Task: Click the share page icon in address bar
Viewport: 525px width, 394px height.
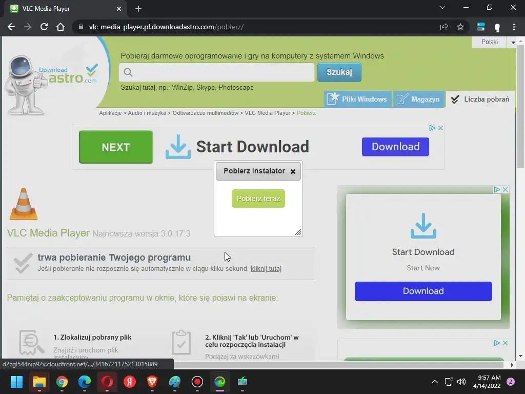Action: click(x=444, y=27)
